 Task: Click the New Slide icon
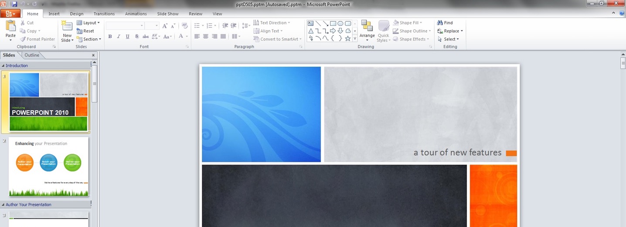[67, 26]
